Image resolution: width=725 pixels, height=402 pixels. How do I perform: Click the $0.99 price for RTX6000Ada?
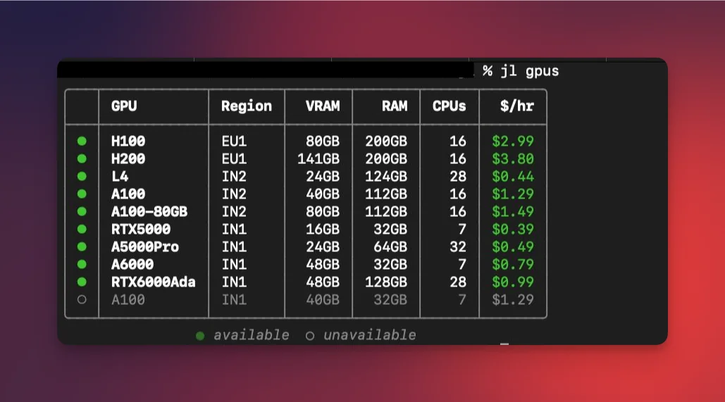pos(513,282)
